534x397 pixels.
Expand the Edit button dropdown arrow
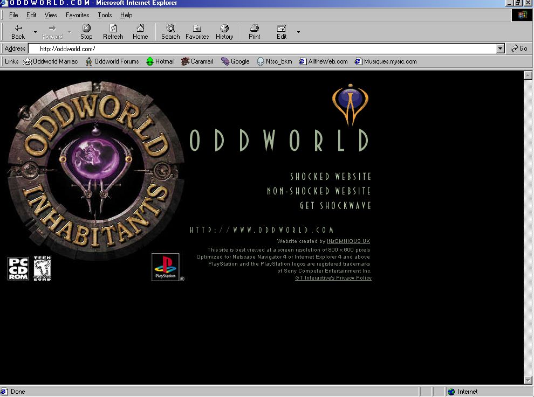[298, 32]
